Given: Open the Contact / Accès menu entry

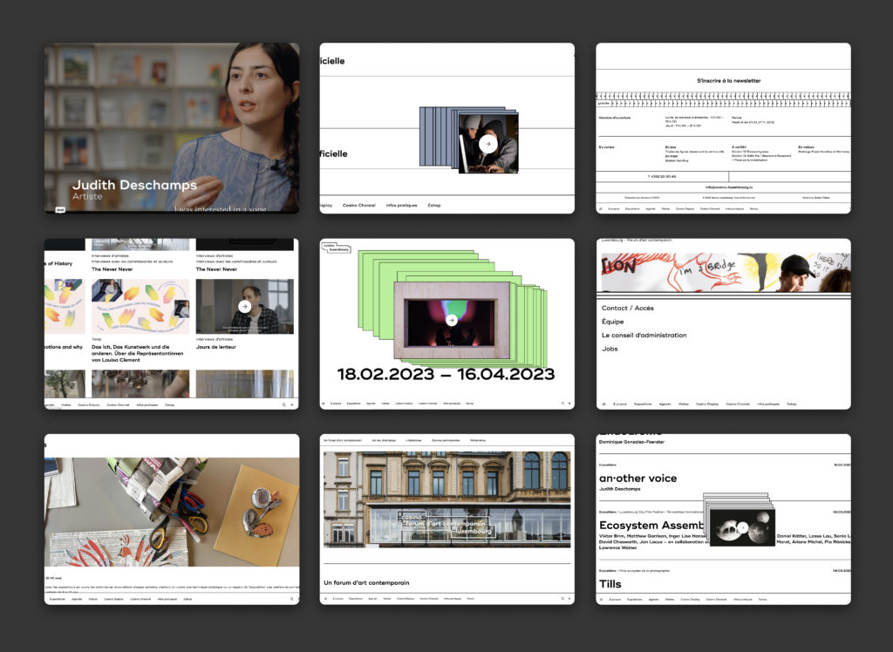Looking at the screenshot, I should pos(627,308).
